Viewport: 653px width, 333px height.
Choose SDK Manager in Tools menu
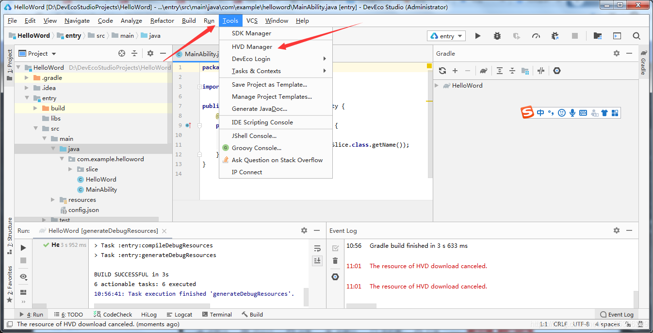click(276, 33)
